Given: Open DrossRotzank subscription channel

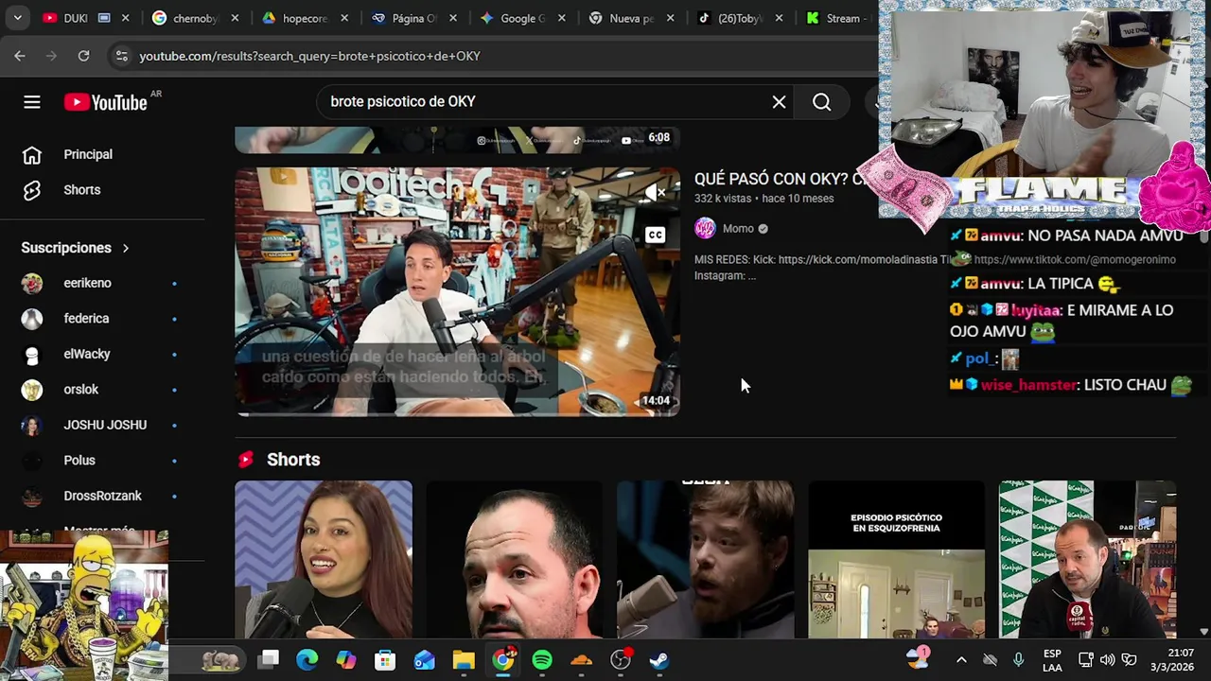Looking at the screenshot, I should (102, 496).
